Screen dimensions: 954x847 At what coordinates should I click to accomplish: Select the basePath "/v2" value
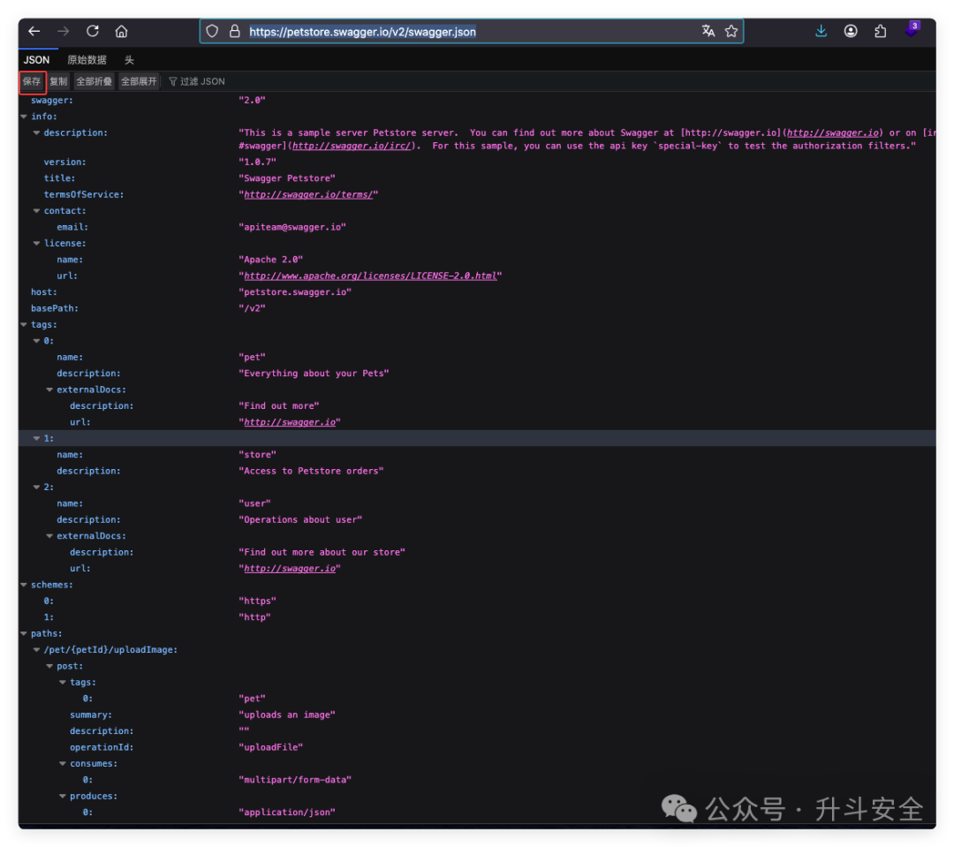252,308
